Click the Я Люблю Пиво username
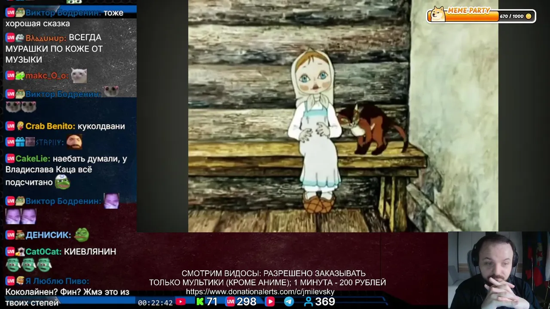 coord(57,281)
